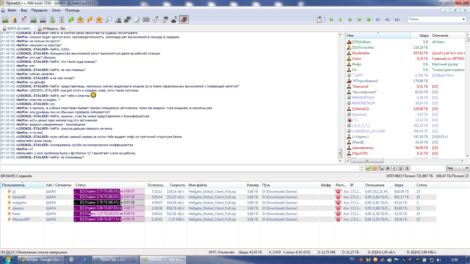Open the search magnifier tool
This screenshot has height=264, width=470.
tap(109, 20)
